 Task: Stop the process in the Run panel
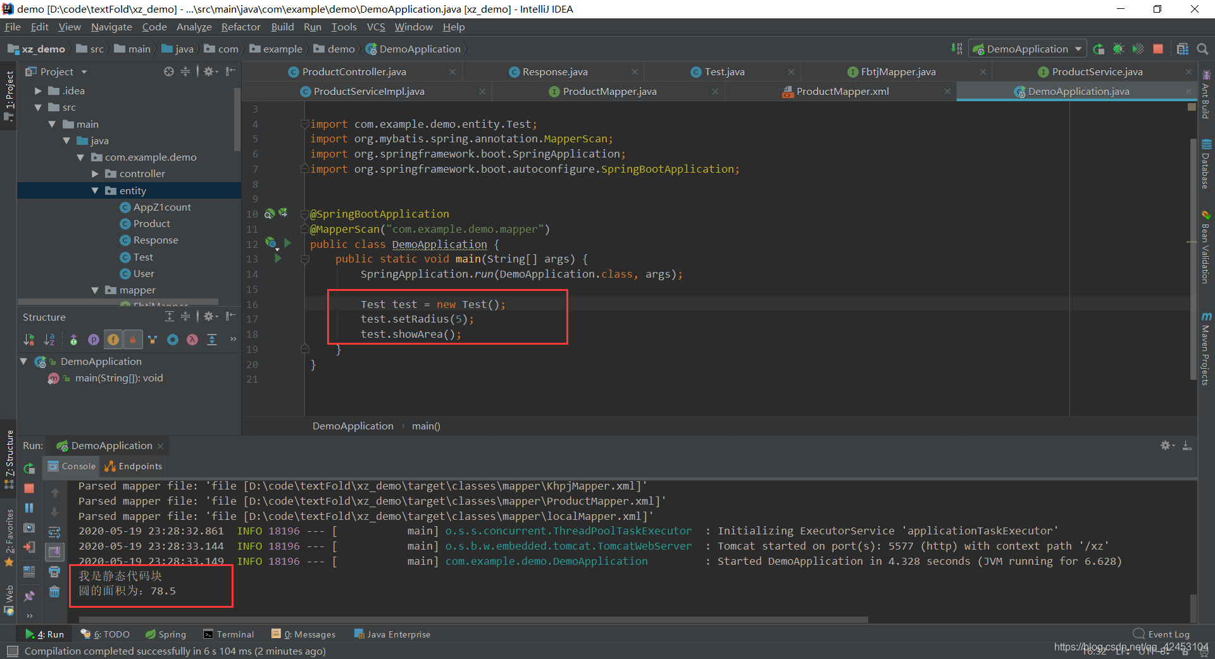(29, 488)
